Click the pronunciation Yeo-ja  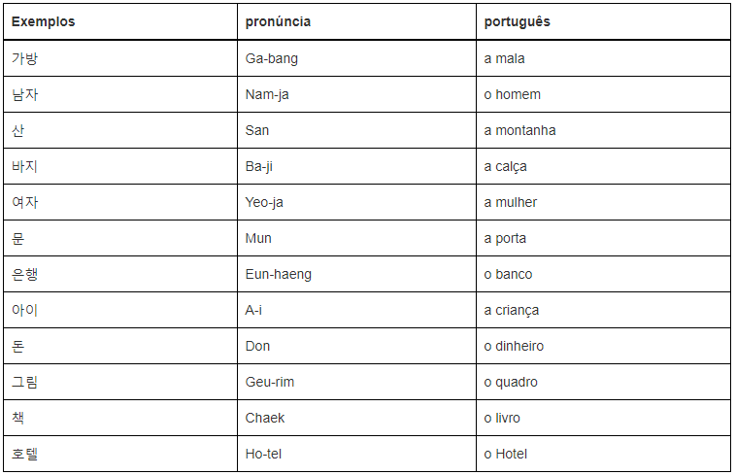click(x=264, y=202)
